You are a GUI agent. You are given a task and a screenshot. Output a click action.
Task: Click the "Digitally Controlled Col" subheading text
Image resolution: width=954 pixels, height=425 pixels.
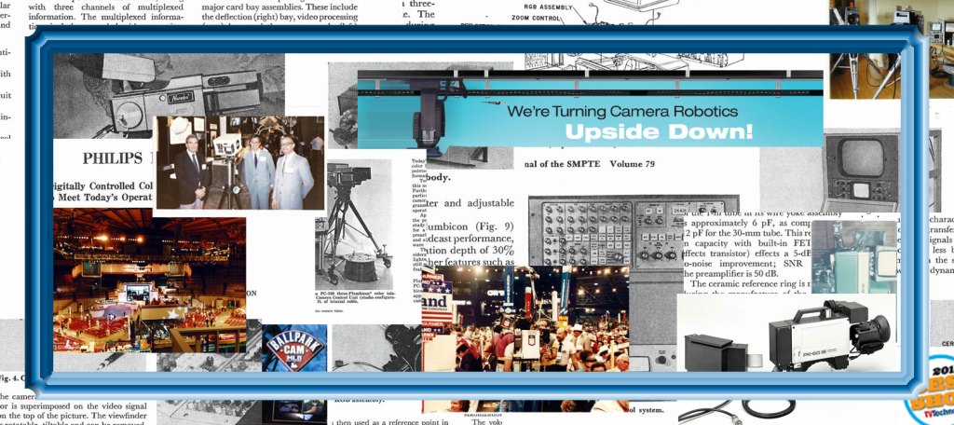coord(101,185)
